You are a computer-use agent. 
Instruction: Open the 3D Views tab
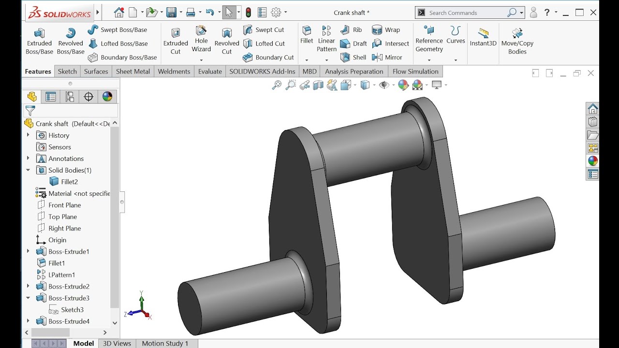point(117,343)
